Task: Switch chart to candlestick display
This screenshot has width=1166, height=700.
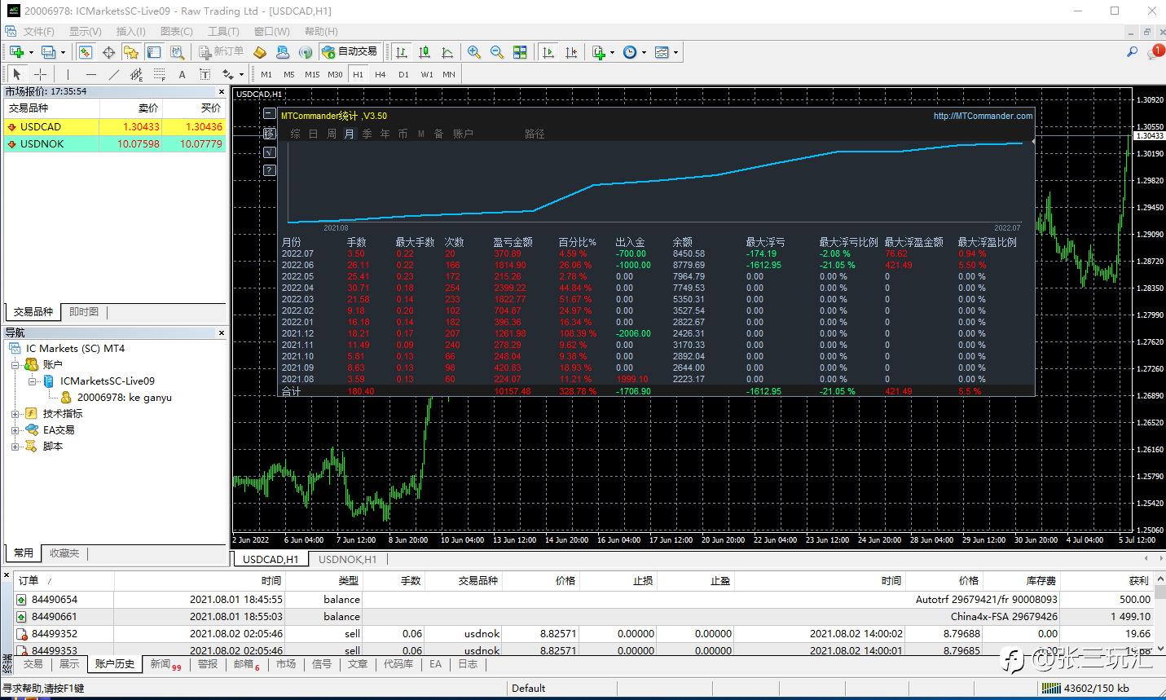Action: pyautogui.click(x=425, y=52)
